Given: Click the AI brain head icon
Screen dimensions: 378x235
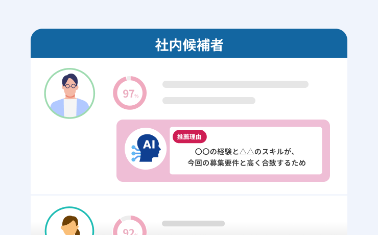Looking at the screenshot, I should pyautogui.click(x=147, y=150).
